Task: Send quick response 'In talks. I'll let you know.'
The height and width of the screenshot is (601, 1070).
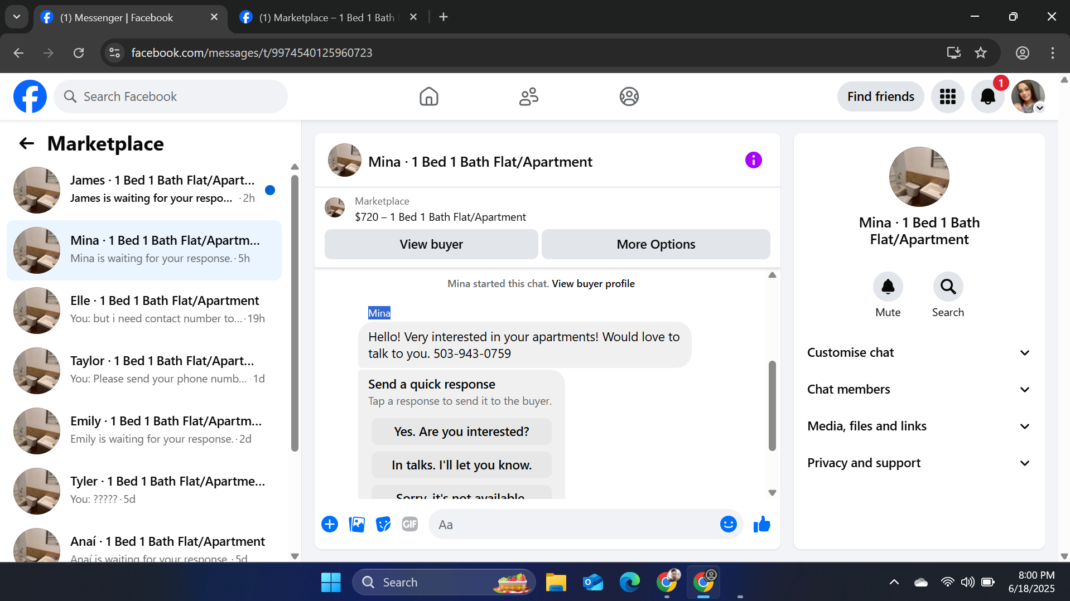Action: click(461, 465)
